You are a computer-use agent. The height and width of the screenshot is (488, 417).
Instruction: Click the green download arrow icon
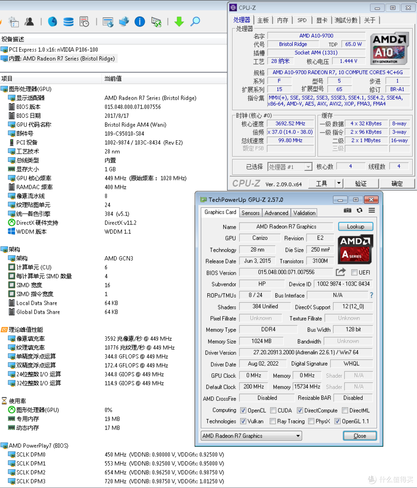(179, 22)
